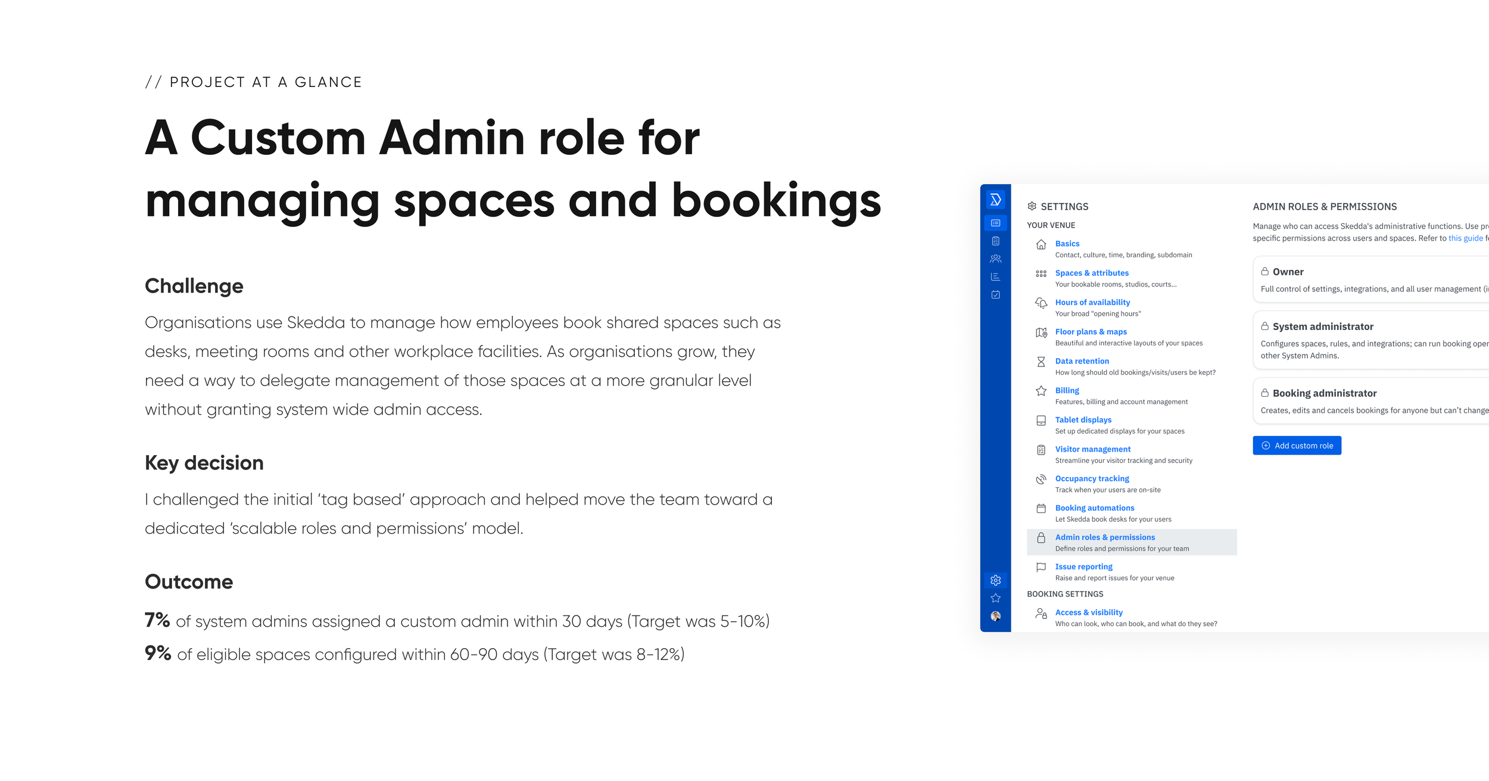This screenshot has height=781, width=1489.
Task: Click the grid icon beside Spaces & attributes
Action: 1041,273
